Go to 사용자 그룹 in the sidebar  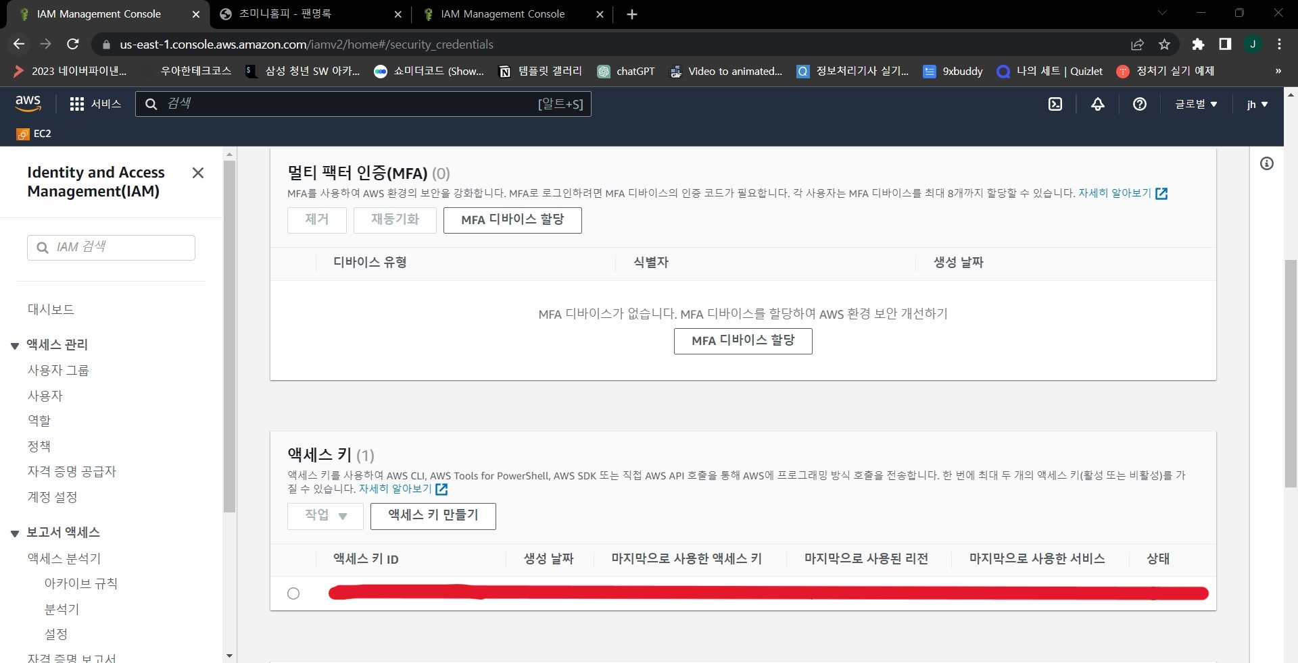(58, 370)
